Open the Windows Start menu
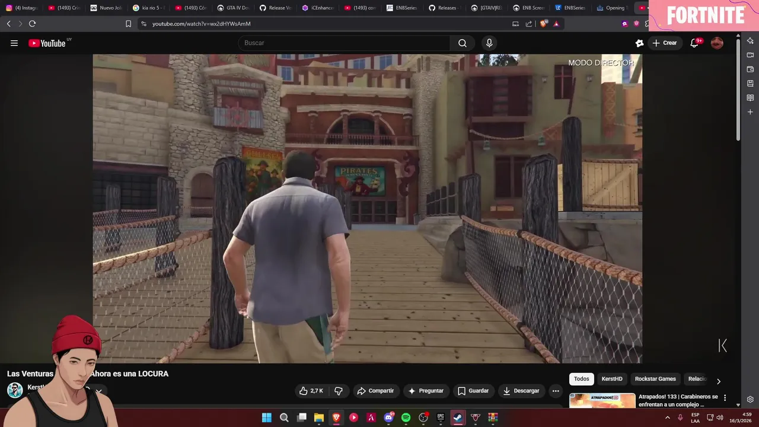The height and width of the screenshot is (427, 759). point(267,418)
